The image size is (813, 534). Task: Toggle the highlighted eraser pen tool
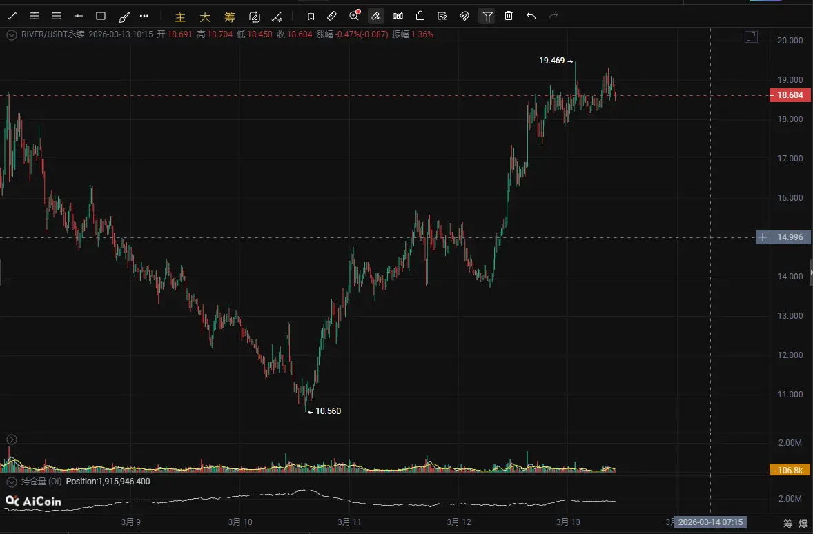point(376,17)
